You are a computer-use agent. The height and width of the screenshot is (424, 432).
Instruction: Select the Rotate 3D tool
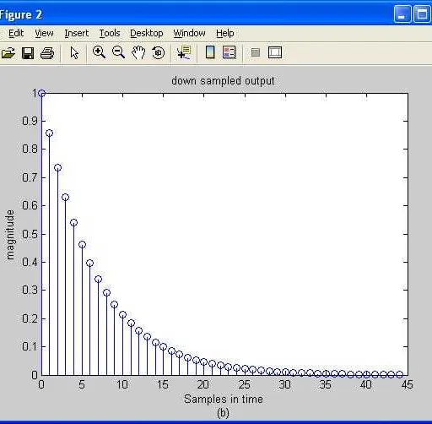[158, 52]
